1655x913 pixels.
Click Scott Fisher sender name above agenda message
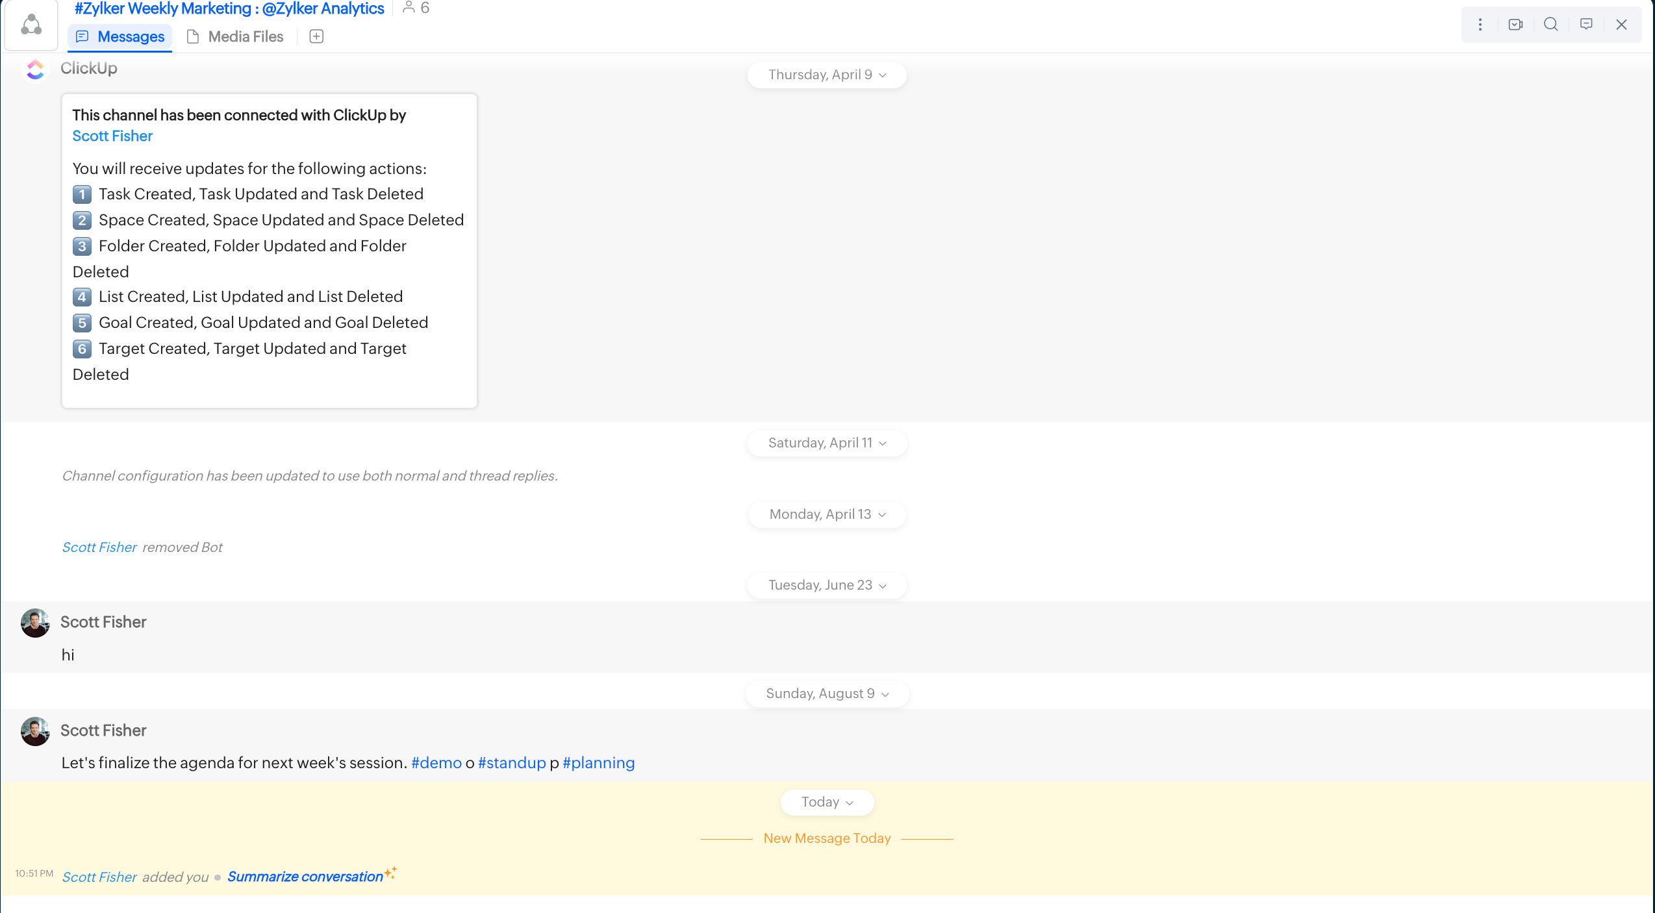pos(103,731)
